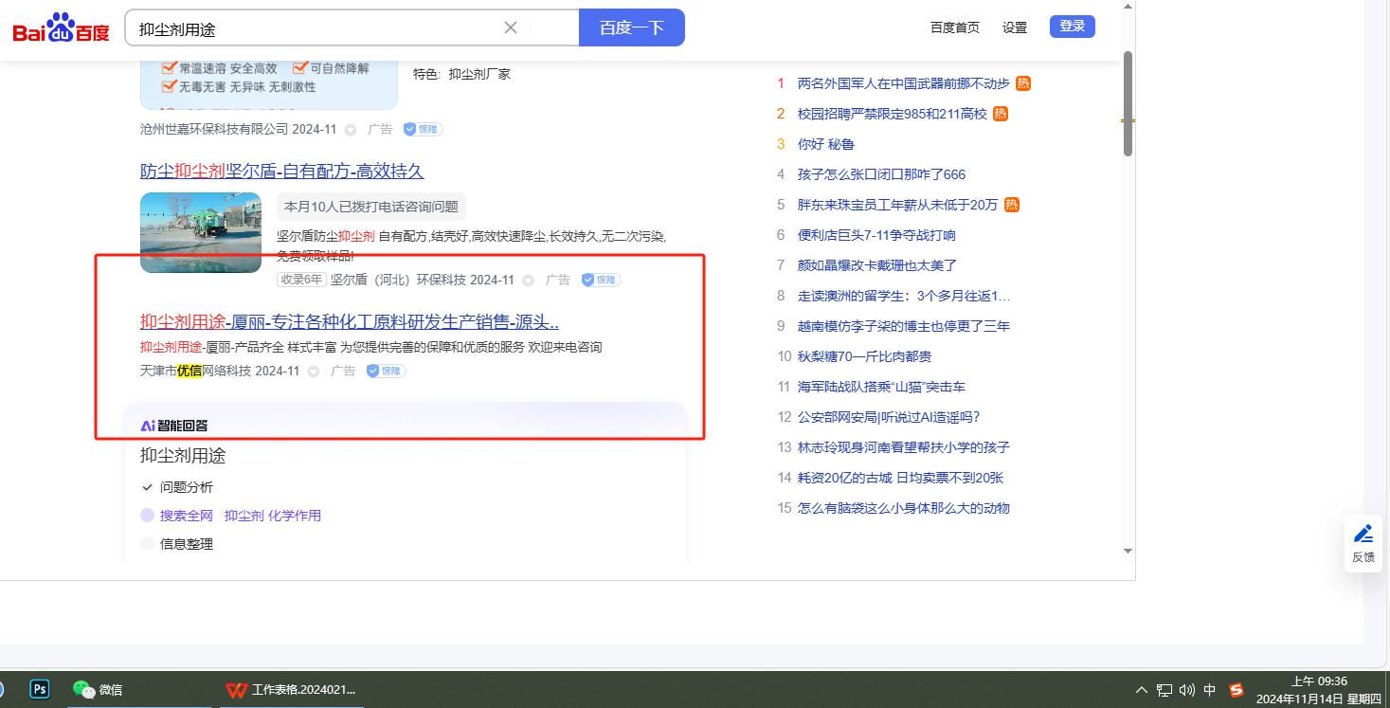Click the street sprinkler truck thumbnail
Image resolution: width=1390 pixels, height=708 pixels.
tap(201, 232)
